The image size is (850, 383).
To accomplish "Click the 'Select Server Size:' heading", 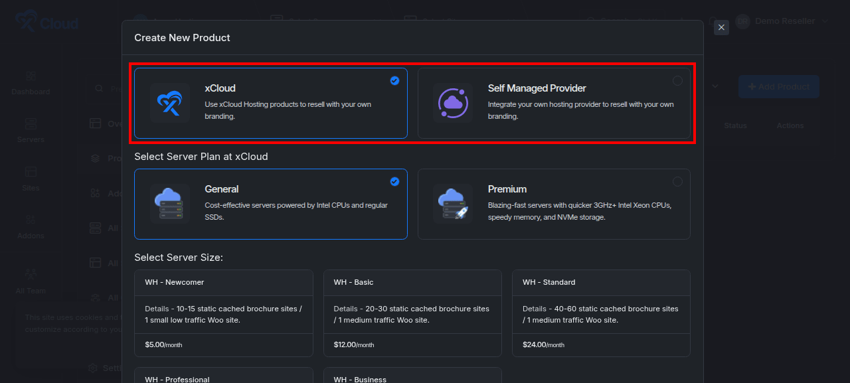I will point(179,258).
